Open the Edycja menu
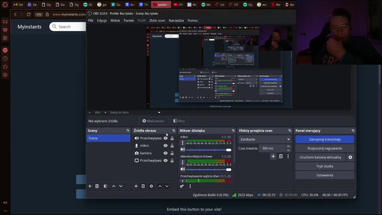382x215 pixels. [x=102, y=21]
